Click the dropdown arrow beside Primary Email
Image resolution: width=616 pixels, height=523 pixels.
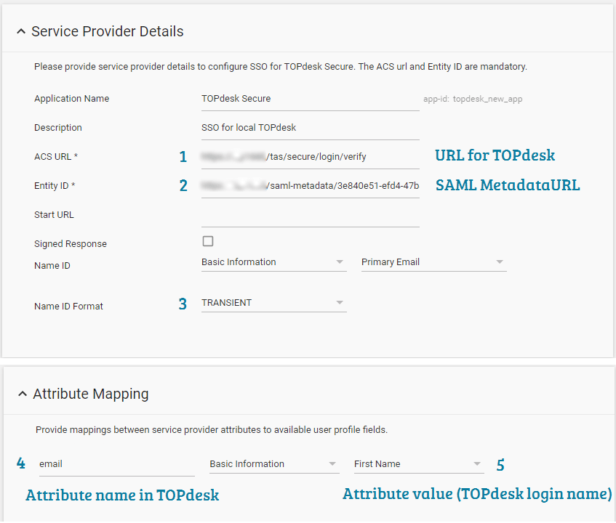click(x=500, y=261)
